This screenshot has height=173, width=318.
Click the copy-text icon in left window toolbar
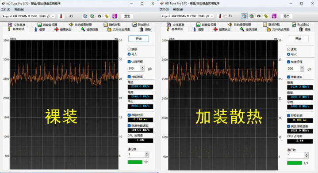[85, 16]
